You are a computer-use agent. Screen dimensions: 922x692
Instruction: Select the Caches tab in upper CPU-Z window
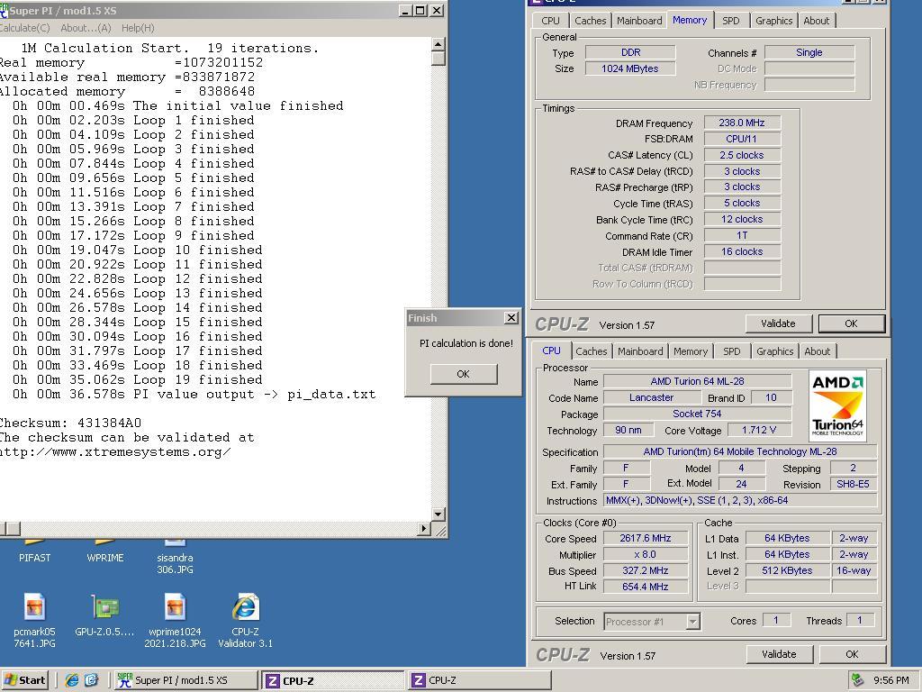590,21
